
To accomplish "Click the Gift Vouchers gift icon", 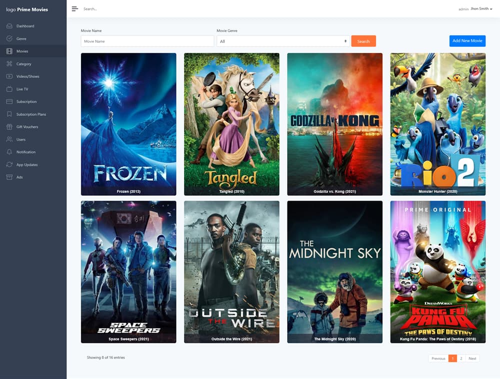I will click(x=9, y=127).
